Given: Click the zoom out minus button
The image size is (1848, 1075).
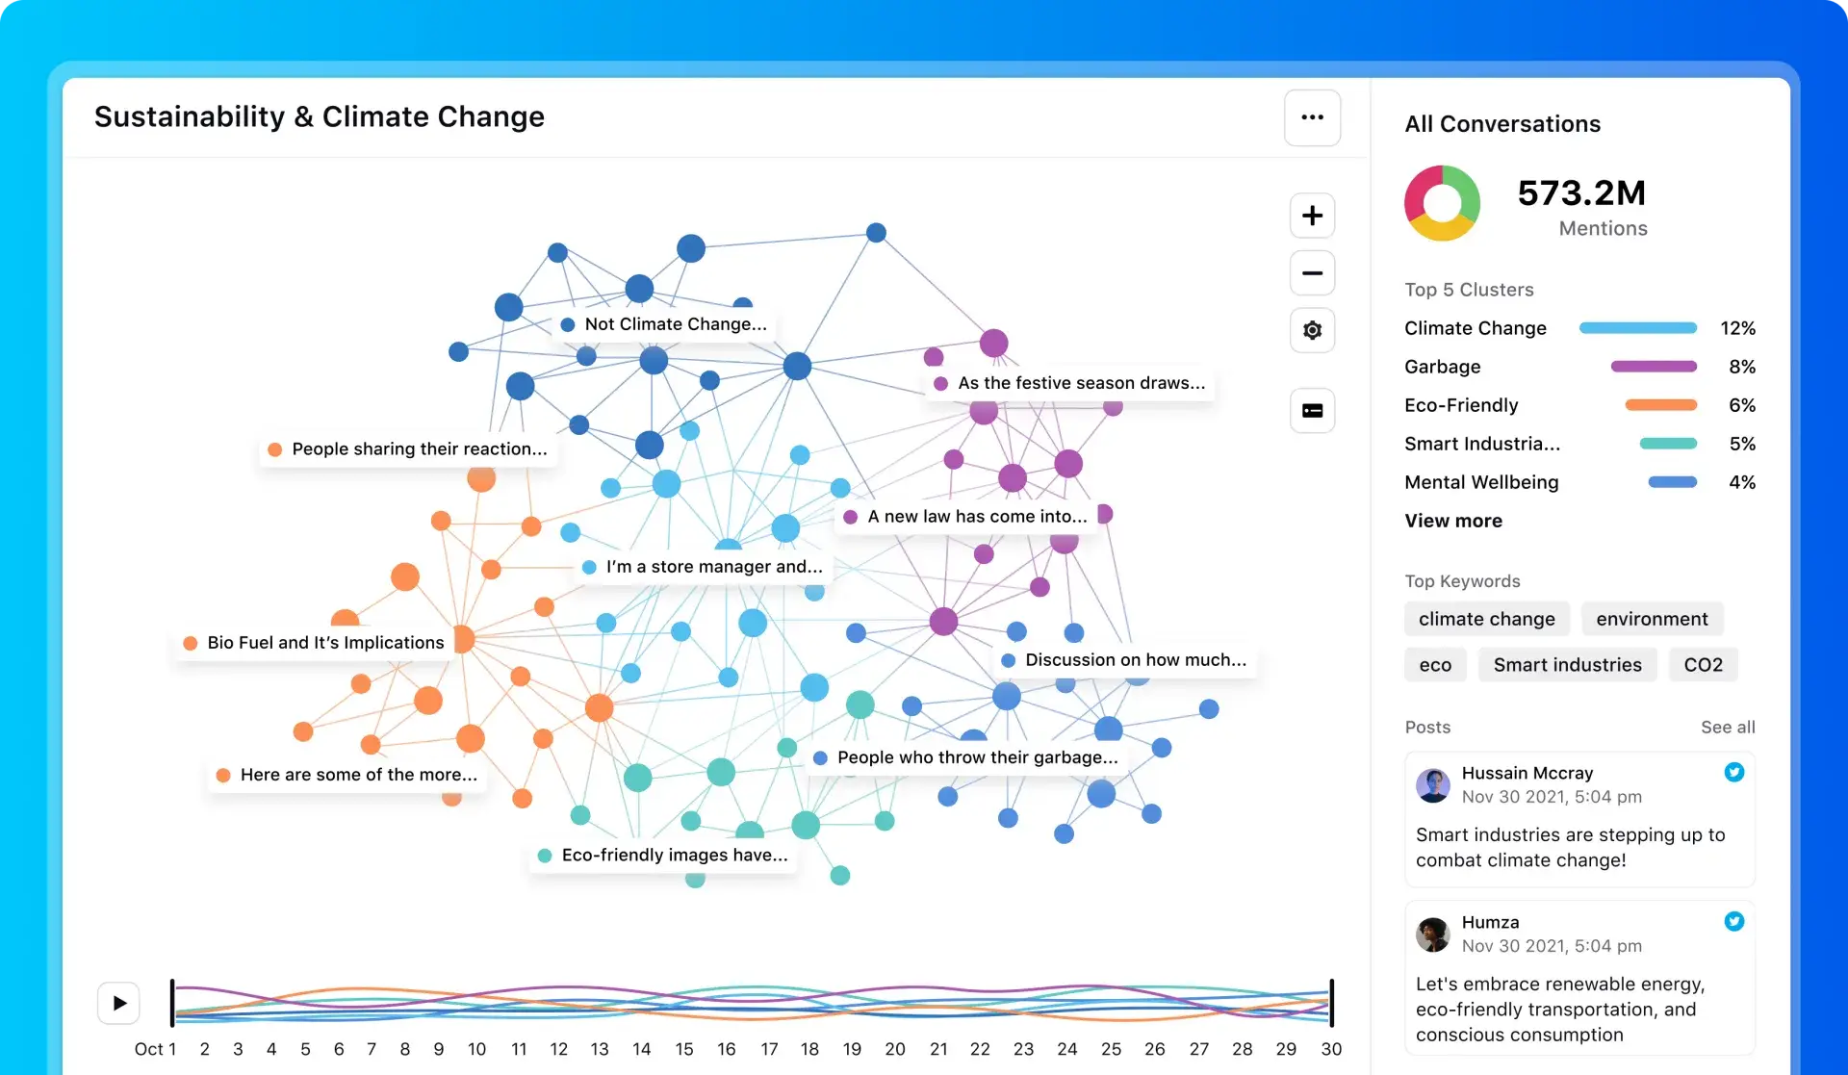Looking at the screenshot, I should [x=1312, y=273].
